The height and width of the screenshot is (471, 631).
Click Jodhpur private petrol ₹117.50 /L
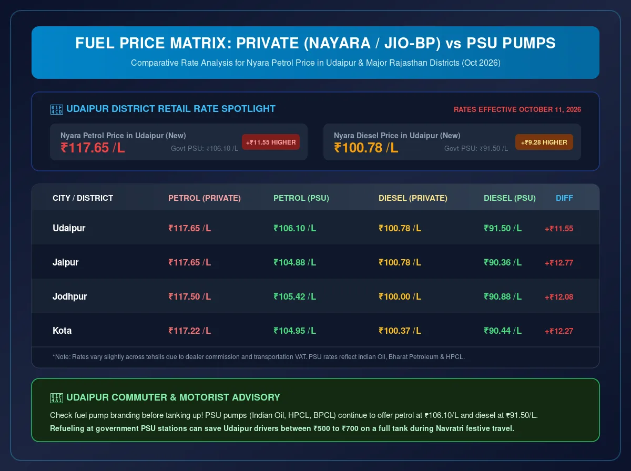coord(189,296)
